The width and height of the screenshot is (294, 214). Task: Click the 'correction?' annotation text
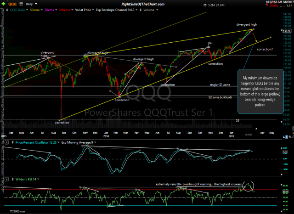click(265, 49)
